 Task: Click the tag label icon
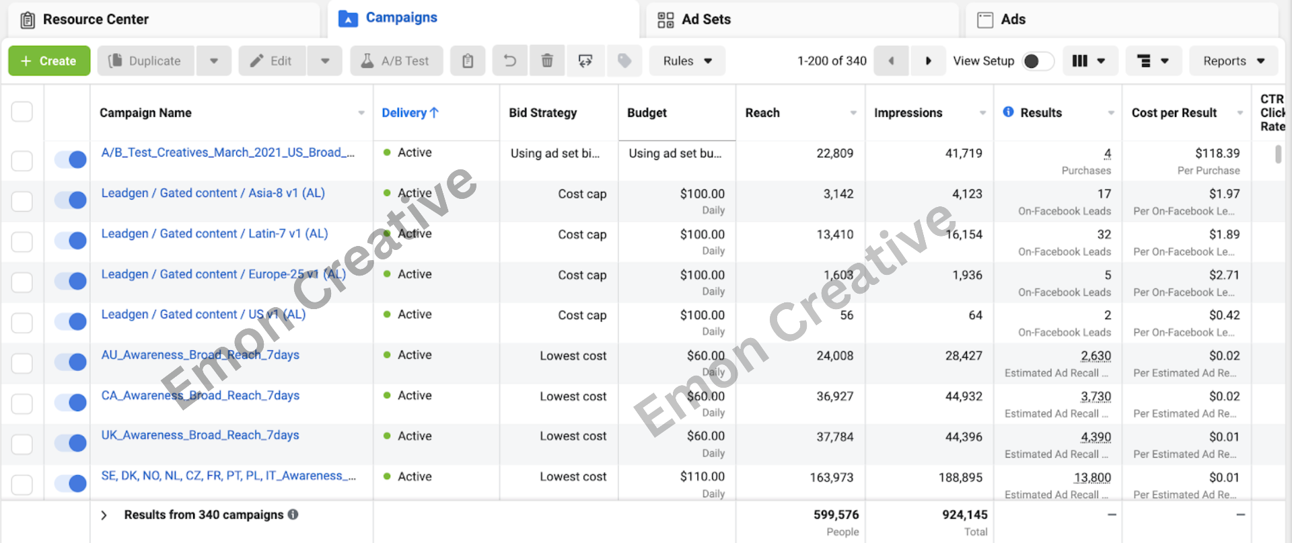tap(624, 61)
